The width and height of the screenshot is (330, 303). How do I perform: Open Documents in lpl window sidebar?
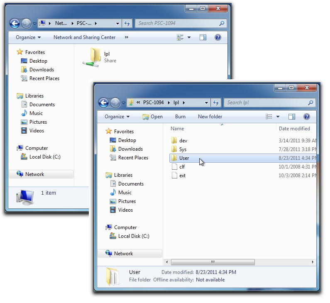(127, 184)
